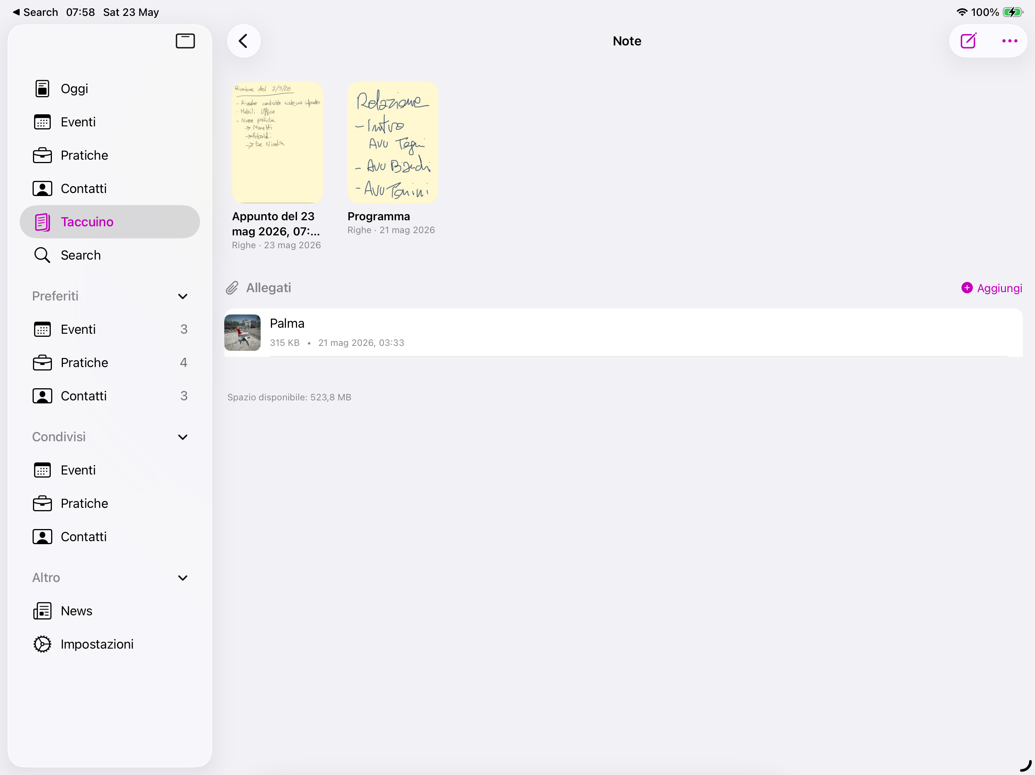Go back with the chevron button
This screenshot has width=1035, height=775.
coord(243,41)
